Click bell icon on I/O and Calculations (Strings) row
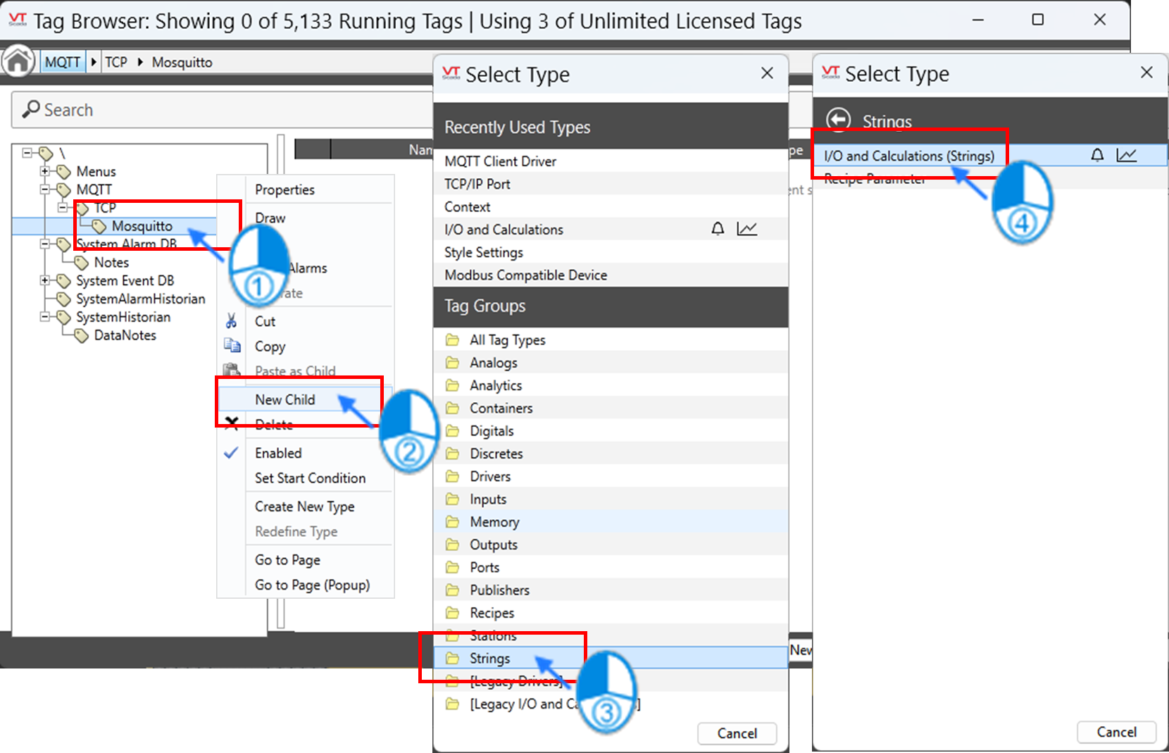The height and width of the screenshot is (753, 1169). [1097, 155]
